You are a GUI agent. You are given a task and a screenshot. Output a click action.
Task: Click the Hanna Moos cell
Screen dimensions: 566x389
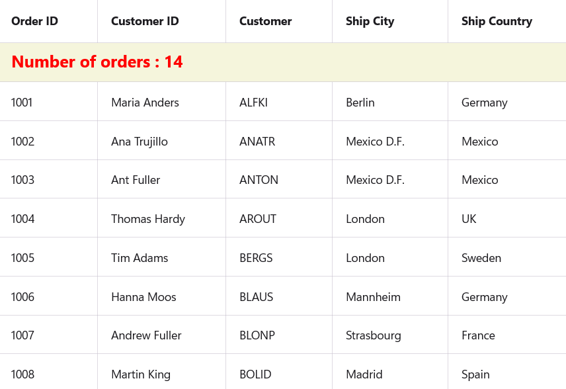click(143, 297)
